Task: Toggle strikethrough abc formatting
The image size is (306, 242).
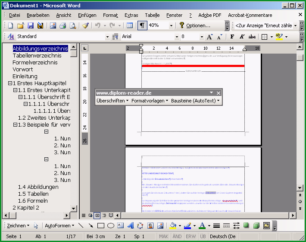Action: [252, 37]
